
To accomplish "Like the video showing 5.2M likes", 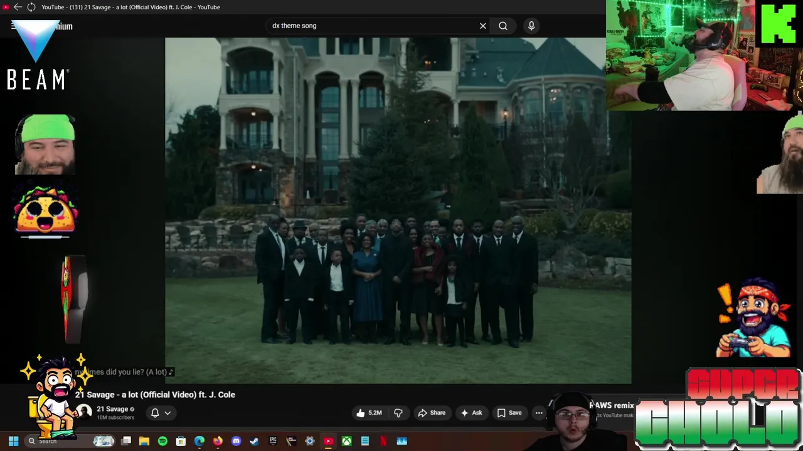I will point(369,413).
